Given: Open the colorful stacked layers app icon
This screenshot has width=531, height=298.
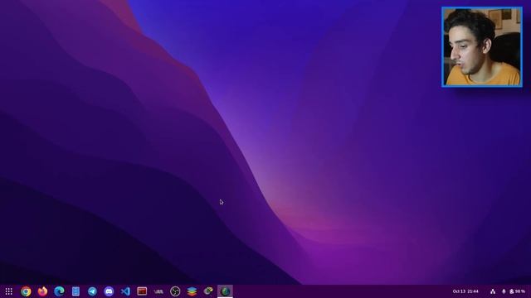Looking at the screenshot, I should 192,291.
